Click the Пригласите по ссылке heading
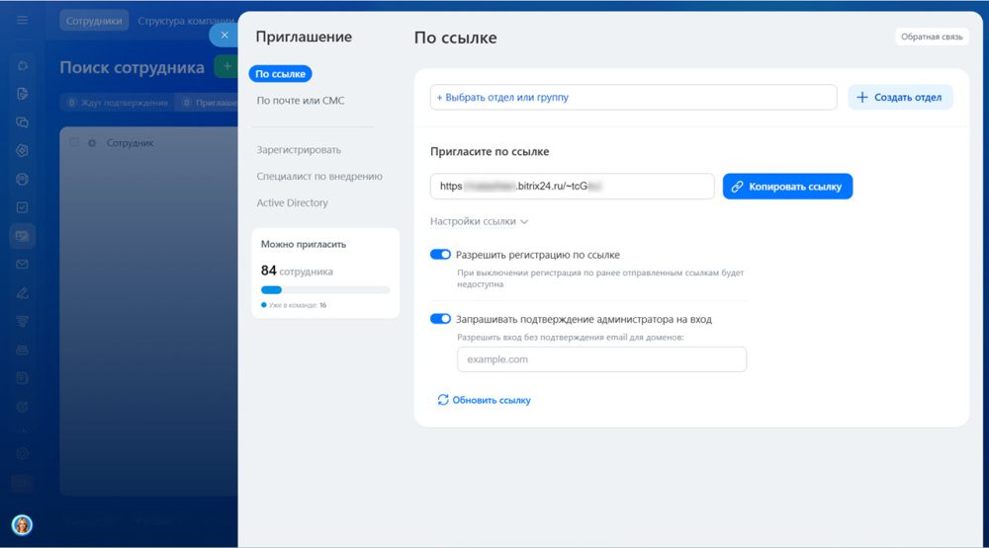 coord(490,151)
